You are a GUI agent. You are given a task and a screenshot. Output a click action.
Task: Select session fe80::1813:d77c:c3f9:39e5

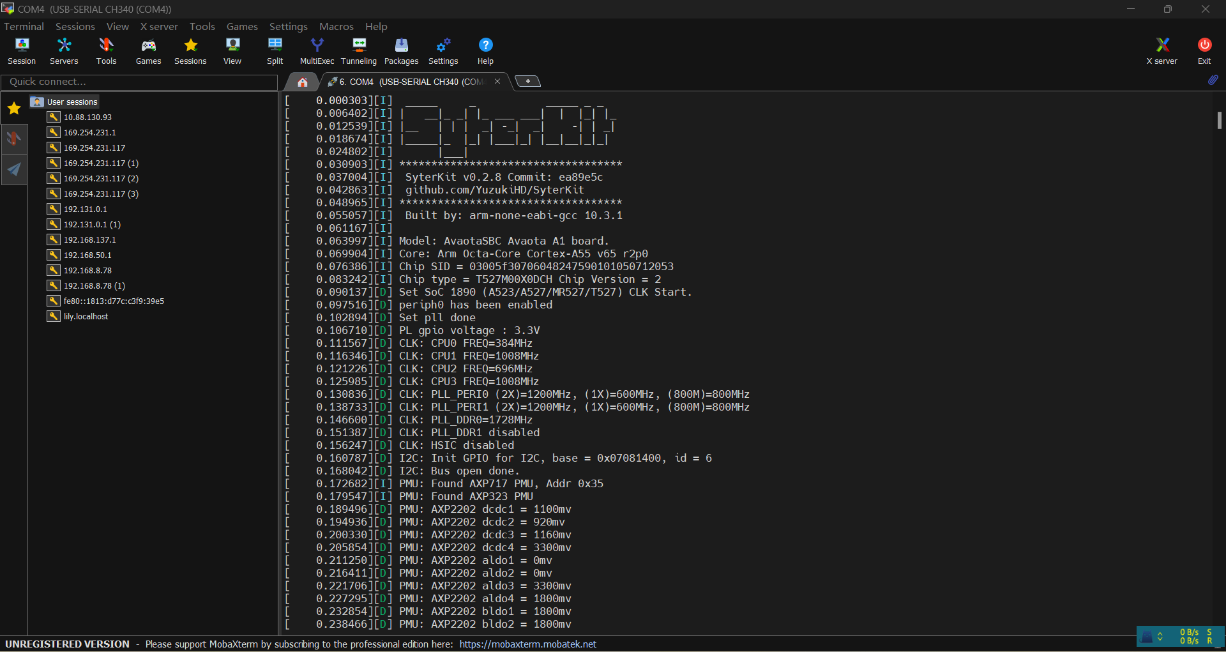click(114, 301)
